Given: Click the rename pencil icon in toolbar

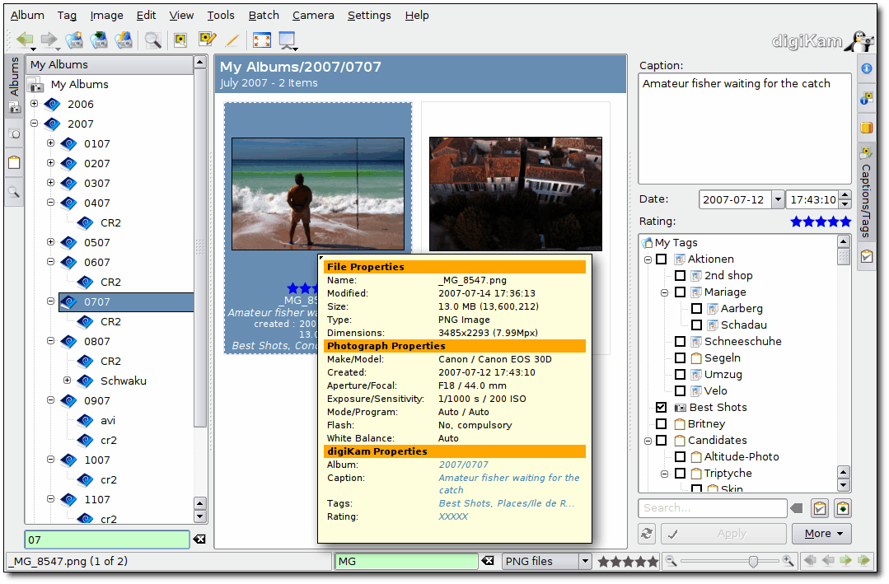Looking at the screenshot, I should (232, 40).
